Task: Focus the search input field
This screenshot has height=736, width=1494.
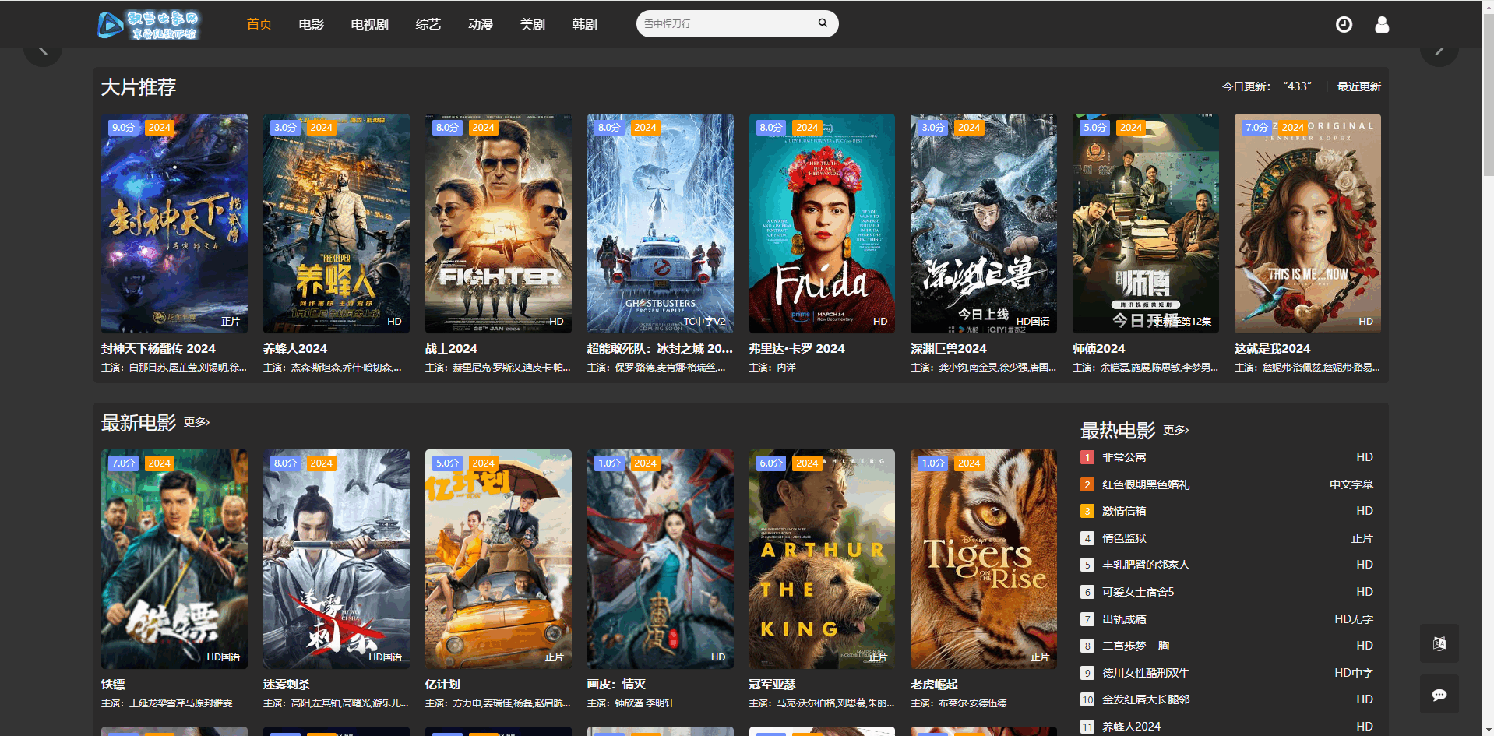Action: (726, 23)
